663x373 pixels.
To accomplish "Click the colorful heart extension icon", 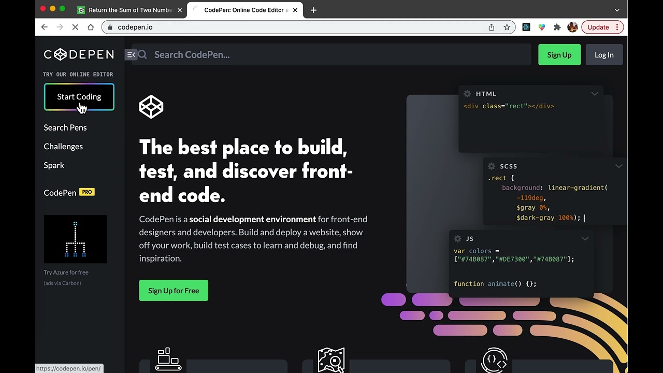I will 542,27.
